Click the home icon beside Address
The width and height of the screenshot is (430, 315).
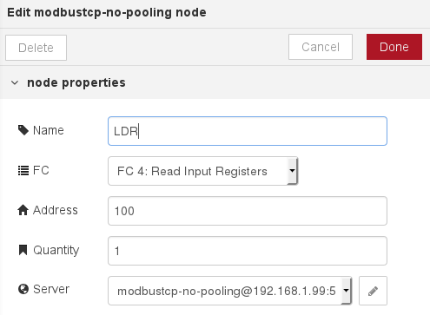pos(23,210)
